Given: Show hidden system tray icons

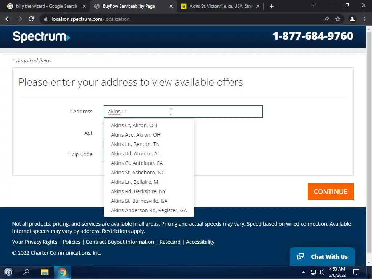Looking at the screenshot, I should (x=303, y=272).
